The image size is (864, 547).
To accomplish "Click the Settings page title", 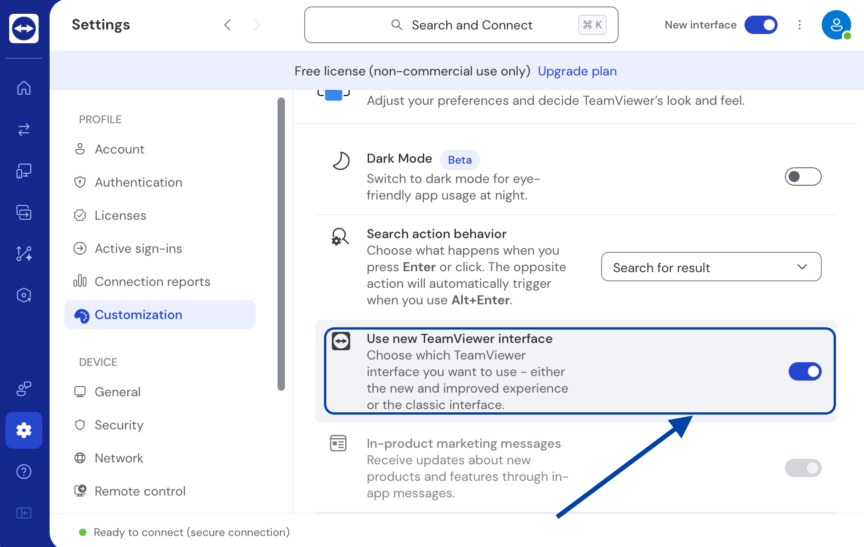I will click(x=101, y=25).
